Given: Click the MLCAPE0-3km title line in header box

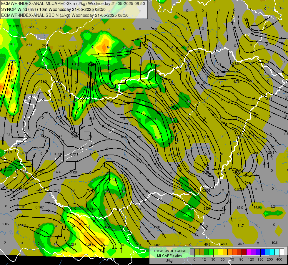Looking at the screenshot, I should click(73, 4).
